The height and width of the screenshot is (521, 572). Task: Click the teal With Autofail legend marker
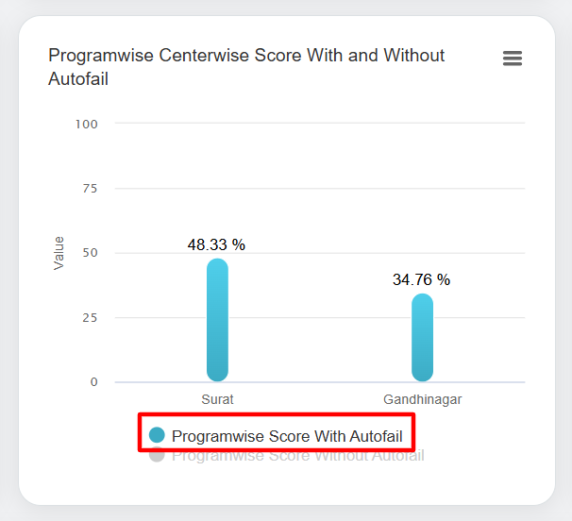(x=157, y=435)
